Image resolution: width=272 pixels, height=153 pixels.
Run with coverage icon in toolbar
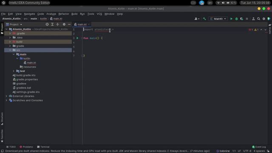242,19
